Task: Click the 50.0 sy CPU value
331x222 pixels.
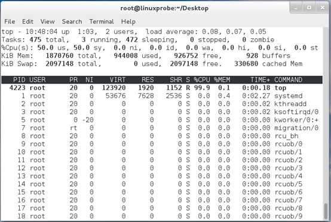Action: point(81,48)
